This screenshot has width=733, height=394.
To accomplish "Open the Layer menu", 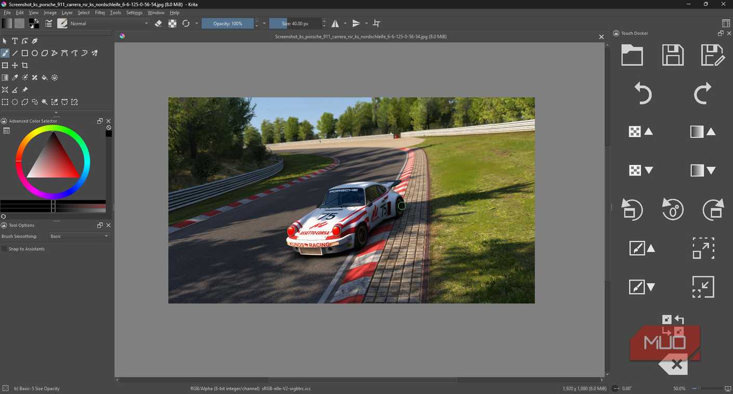I will (67, 12).
